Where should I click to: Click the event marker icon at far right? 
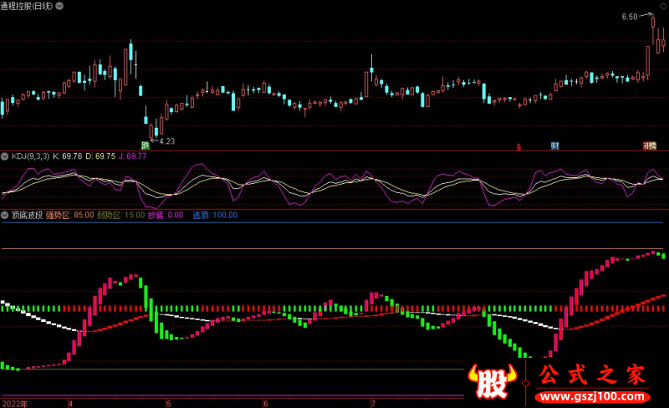click(x=649, y=145)
